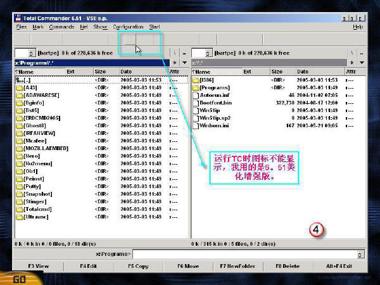Click the Programs folder icon in right panel

click(x=196, y=87)
